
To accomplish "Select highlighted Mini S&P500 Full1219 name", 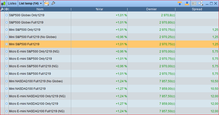I will [x=24, y=44].
